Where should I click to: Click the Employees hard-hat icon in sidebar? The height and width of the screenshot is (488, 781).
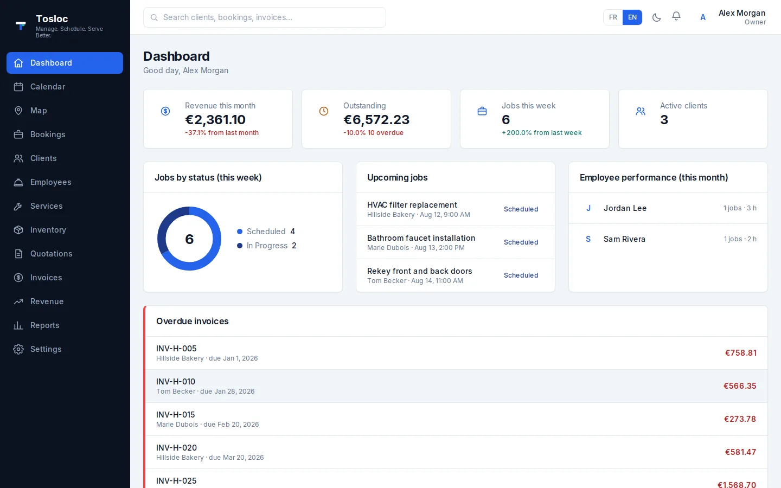tap(18, 182)
